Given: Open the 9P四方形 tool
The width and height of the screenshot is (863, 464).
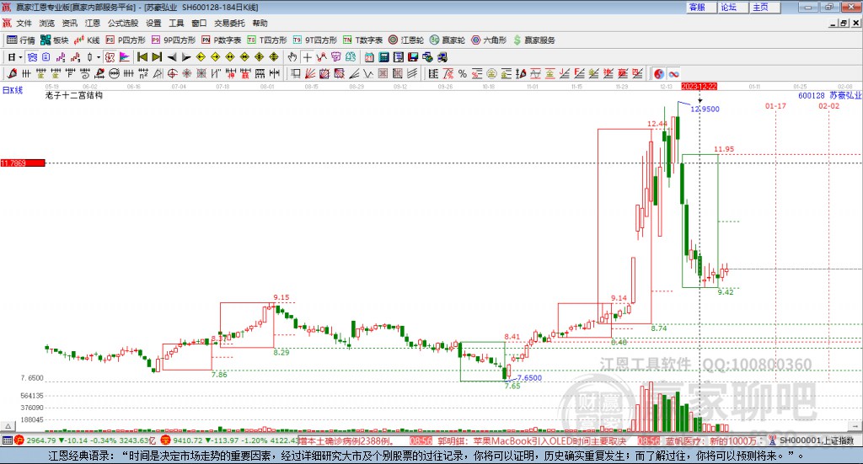Looking at the screenshot, I should 174,40.
